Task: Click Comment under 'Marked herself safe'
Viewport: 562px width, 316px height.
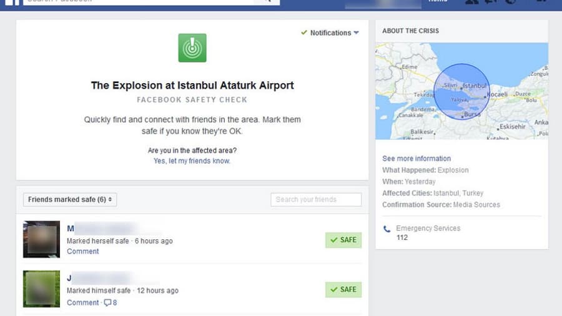Action: (83, 251)
